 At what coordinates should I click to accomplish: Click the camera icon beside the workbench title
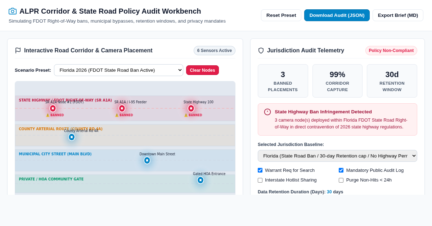tap(13, 11)
